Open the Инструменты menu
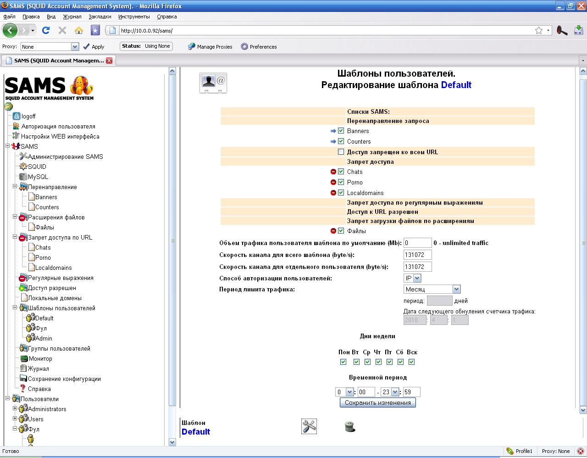 coord(134,17)
